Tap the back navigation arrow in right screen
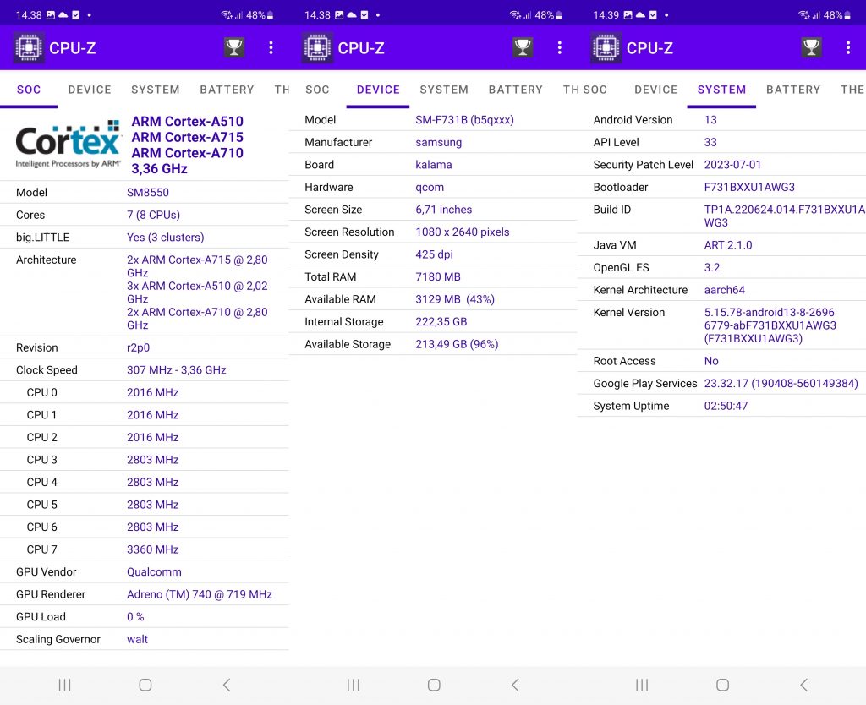This screenshot has width=866, height=705. (804, 685)
